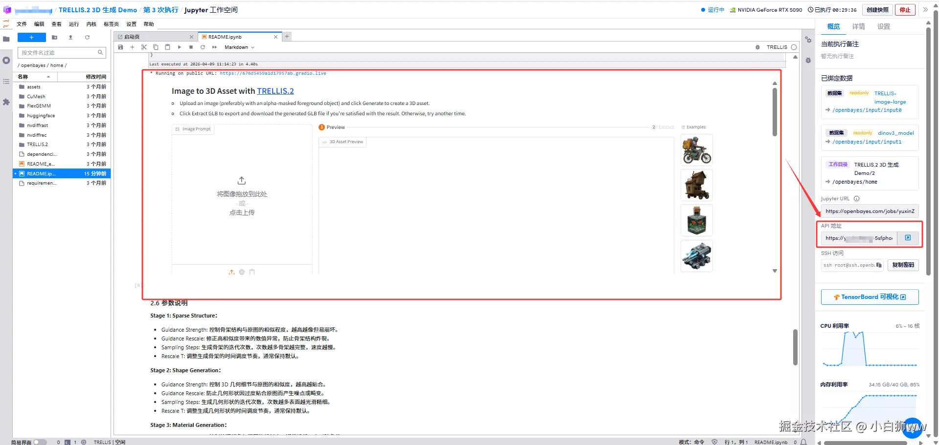The image size is (939, 445).
Task: Add a new launcher tab
Action: click(x=287, y=37)
